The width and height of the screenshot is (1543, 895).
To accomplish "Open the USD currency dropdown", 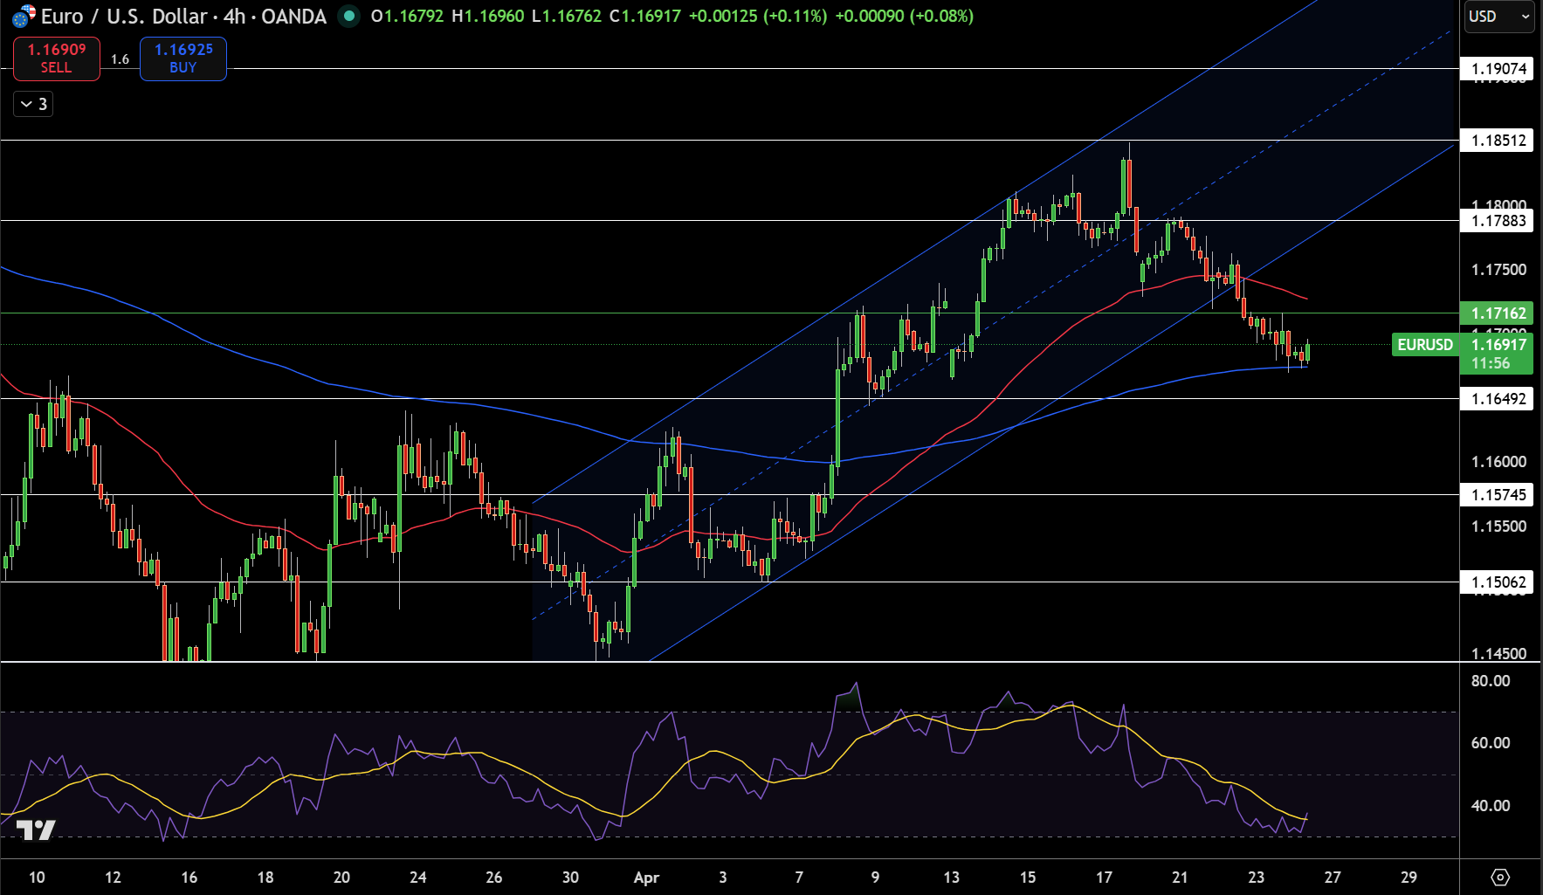I will 1498,17.
